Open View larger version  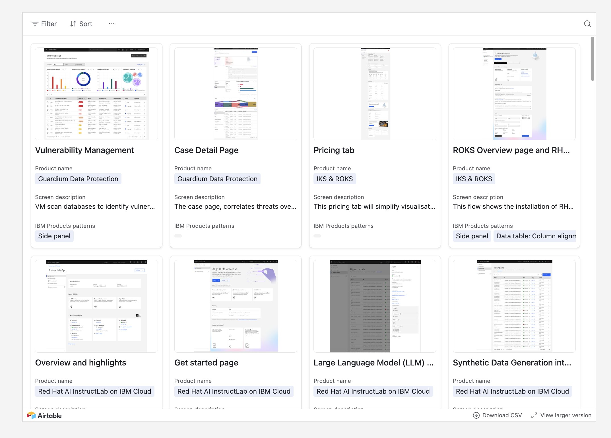tap(561, 415)
